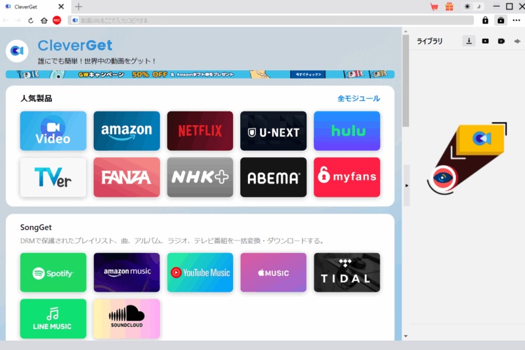Close the CleverGet tab

coord(61,7)
